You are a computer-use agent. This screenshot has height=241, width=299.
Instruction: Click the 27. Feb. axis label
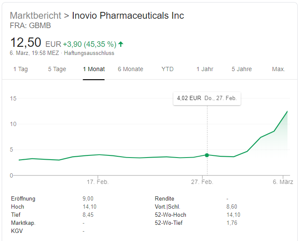point(202,182)
